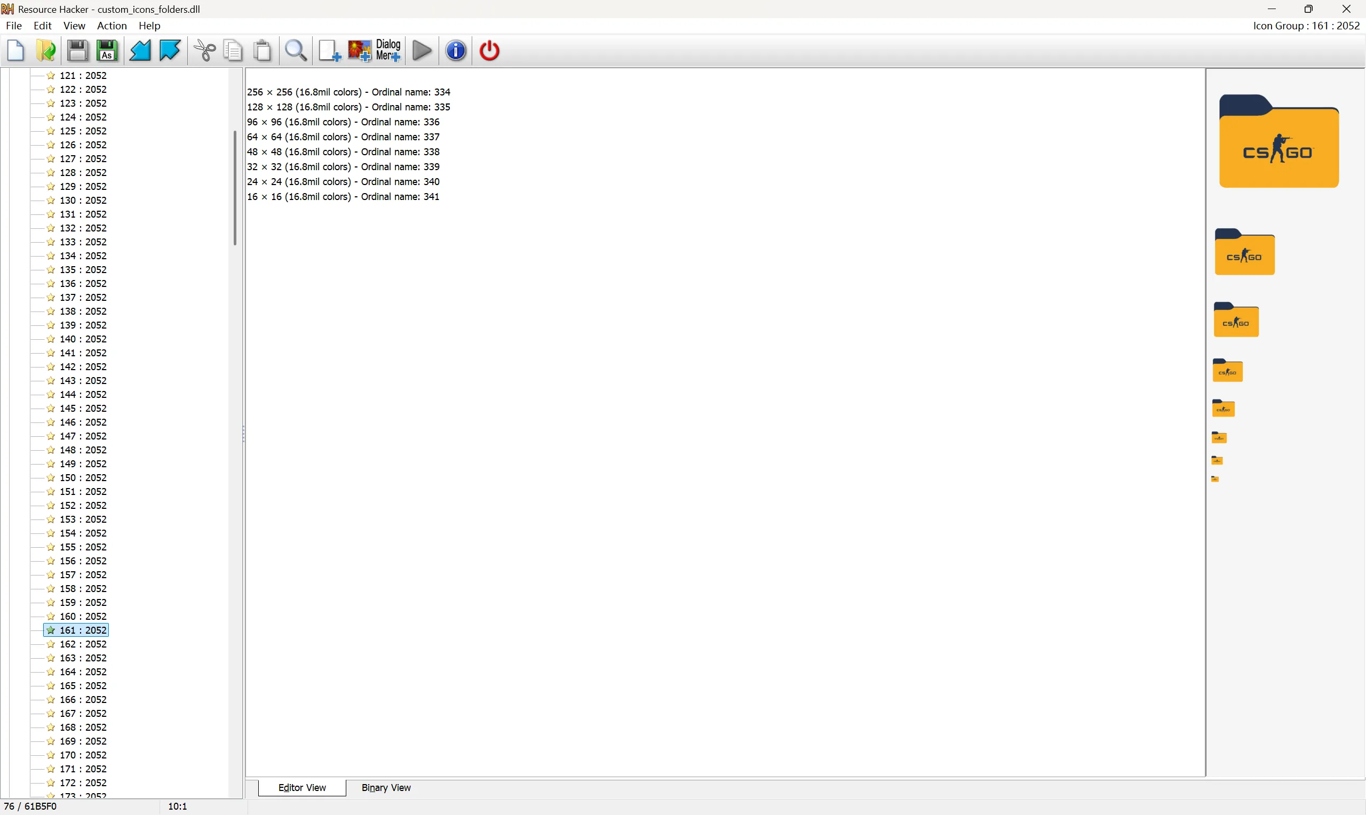The height and width of the screenshot is (815, 1366).
Task: Select tree item 145 : 2052
Action: 83,409
